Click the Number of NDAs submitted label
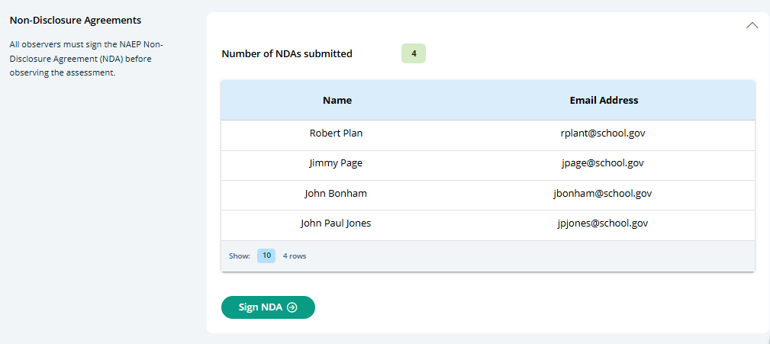770x344 pixels. click(x=287, y=54)
